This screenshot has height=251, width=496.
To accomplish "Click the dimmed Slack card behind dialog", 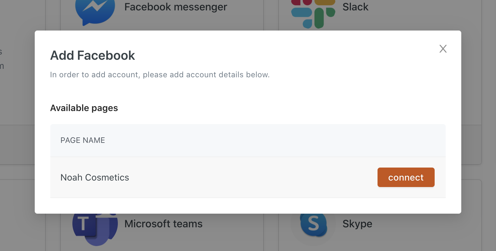I will (380, 15).
